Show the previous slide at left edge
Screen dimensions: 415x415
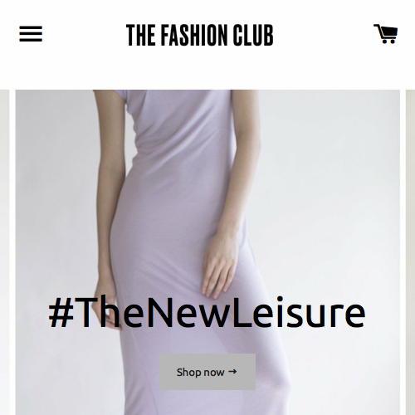click(4, 252)
